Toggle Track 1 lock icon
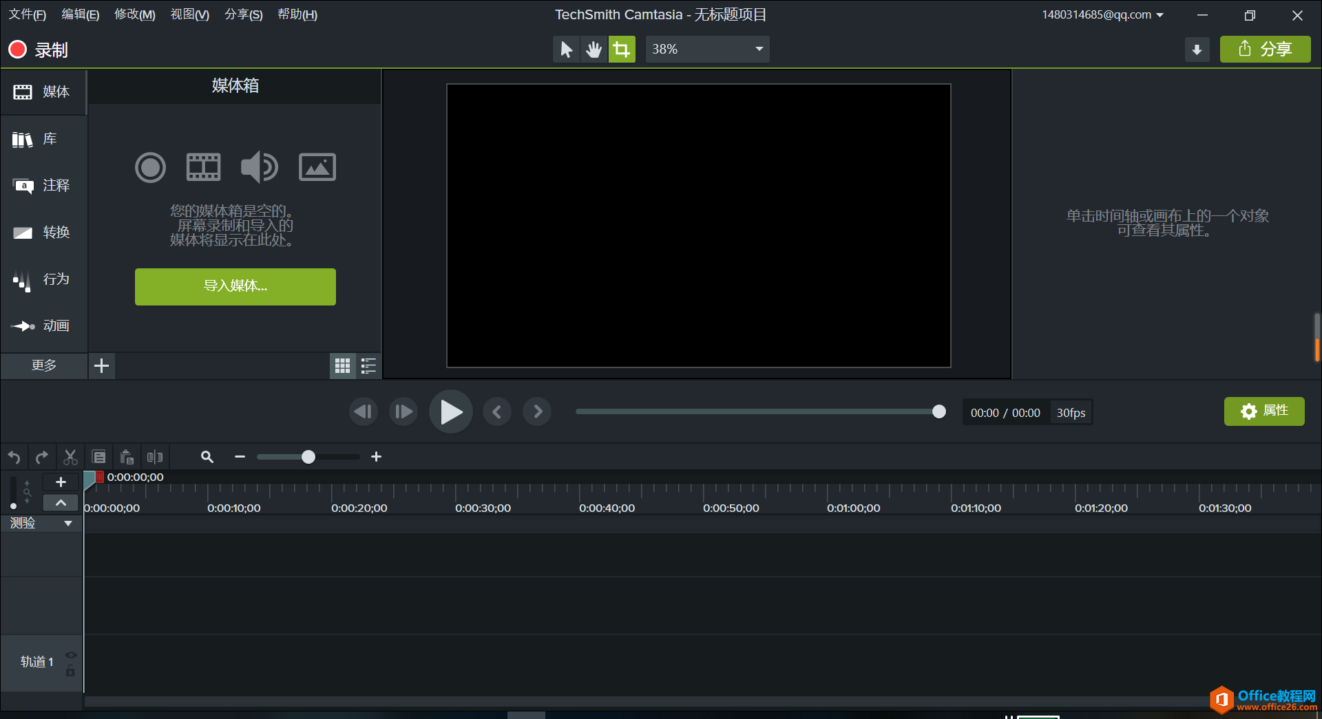The height and width of the screenshot is (719, 1322). pyautogui.click(x=70, y=671)
